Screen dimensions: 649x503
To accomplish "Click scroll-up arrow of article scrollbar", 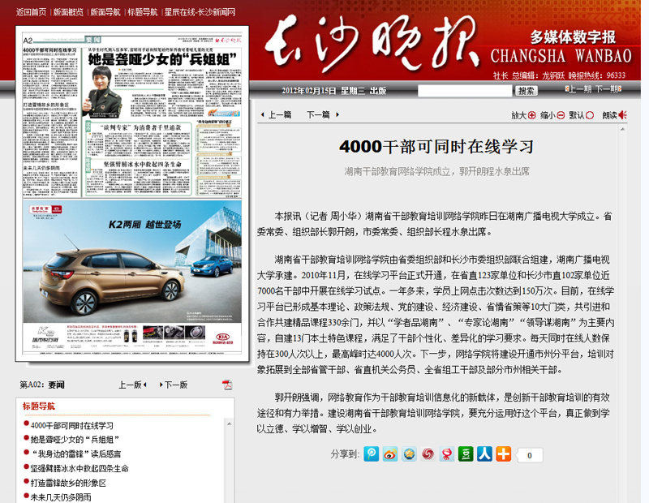I will point(622,130).
